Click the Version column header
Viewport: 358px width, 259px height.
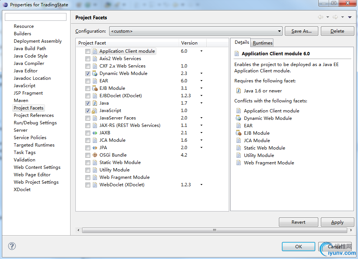[192, 43]
